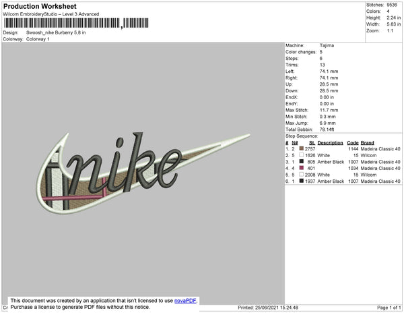Click the white swatch in stop row 2008

302,175
